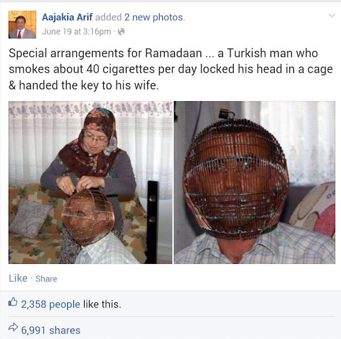Click the word 'added' in post header
The image size is (341, 339).
click(x=109, y=17)
